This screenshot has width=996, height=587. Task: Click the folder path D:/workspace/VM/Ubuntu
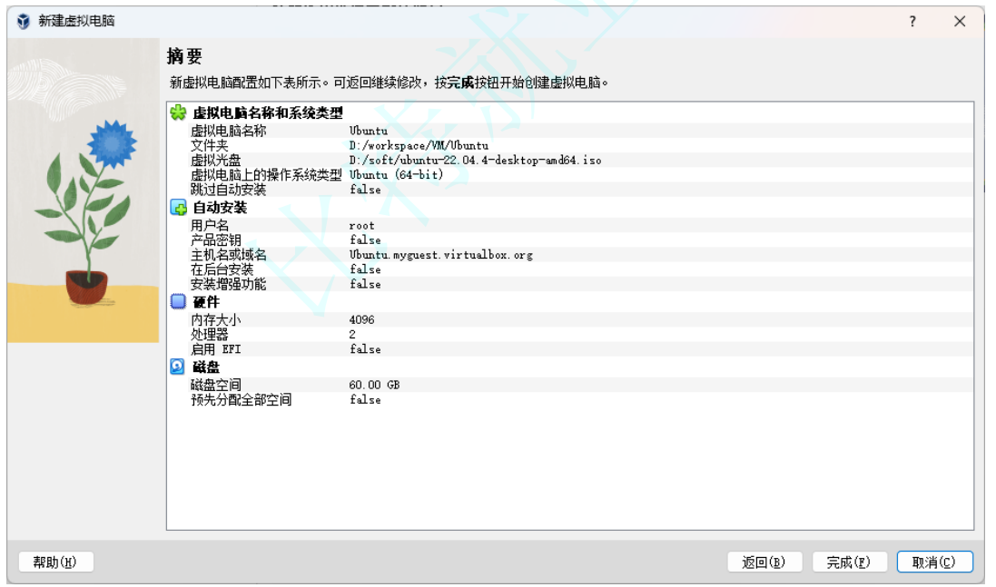(x=419, y=145)
